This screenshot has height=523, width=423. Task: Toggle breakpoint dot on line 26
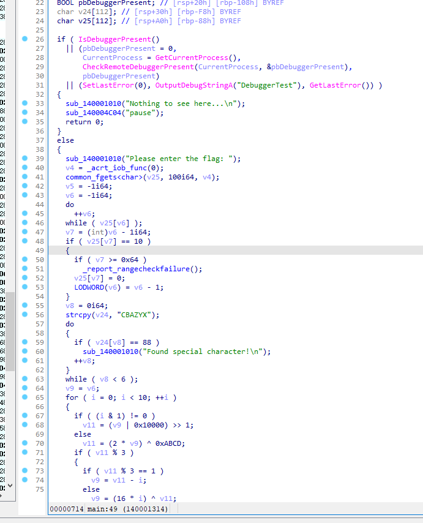(x=24, y=39)
